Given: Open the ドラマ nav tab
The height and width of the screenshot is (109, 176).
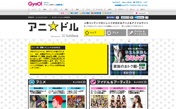Looking at the screenshot, I should point(55,10).
